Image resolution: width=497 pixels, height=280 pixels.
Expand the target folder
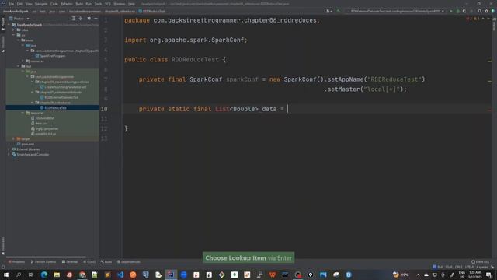[13, 139]
